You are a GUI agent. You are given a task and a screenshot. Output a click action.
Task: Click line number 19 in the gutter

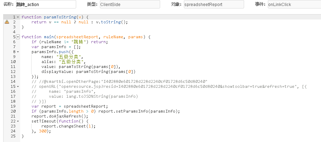13,106
